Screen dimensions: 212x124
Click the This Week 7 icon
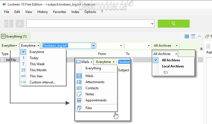pos(23,64)
